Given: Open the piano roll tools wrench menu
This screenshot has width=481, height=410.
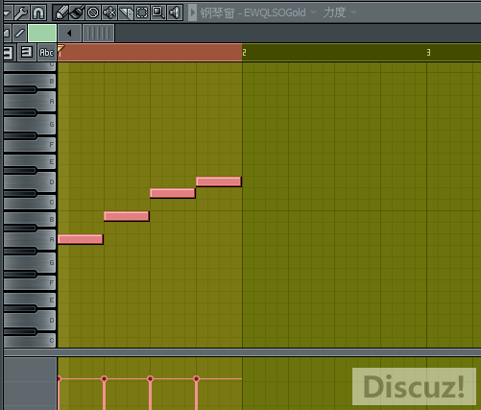Looking at the screenshot, I should click(x=21, y=12).
